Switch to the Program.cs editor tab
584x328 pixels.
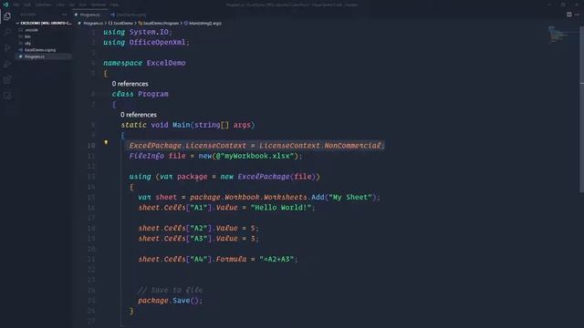pyautogui.click(x=89, y=15)
